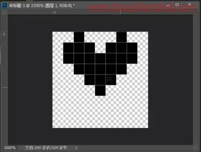Click the ruler origin corner box
This screenshot has width=201, height=152.
(4, 12)
